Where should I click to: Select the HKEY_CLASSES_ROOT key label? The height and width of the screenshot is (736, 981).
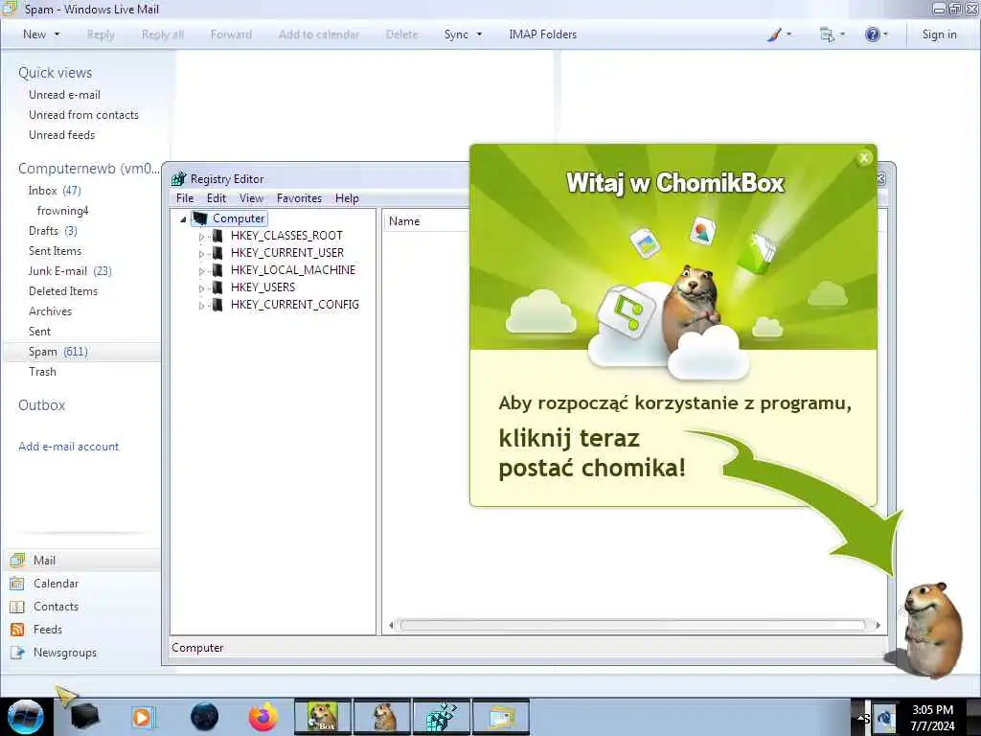(286, 236)
